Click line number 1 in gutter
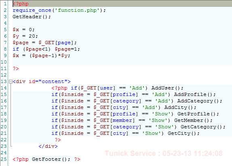Image resolution: width=232 pixels, height=166 pixels. tap(5, 4)
